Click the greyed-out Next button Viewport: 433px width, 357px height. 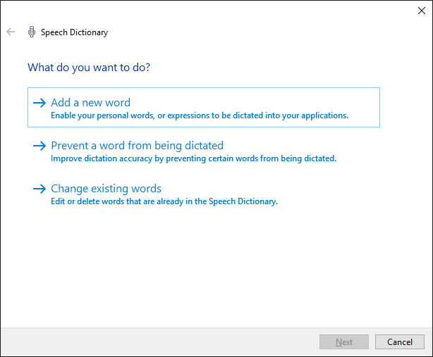[x=344, y=342]
